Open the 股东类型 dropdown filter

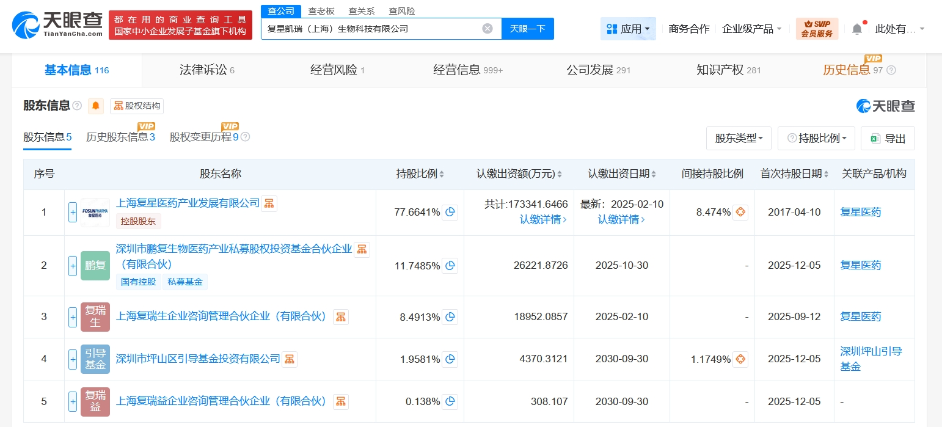(739, 139)
